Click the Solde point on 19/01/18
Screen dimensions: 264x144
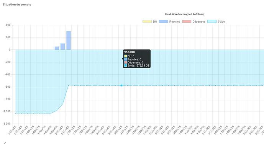point(57,110)
